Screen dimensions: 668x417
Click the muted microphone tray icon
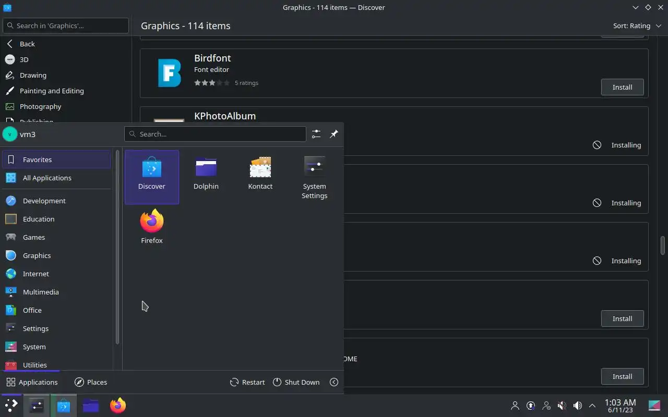point(562,406)
